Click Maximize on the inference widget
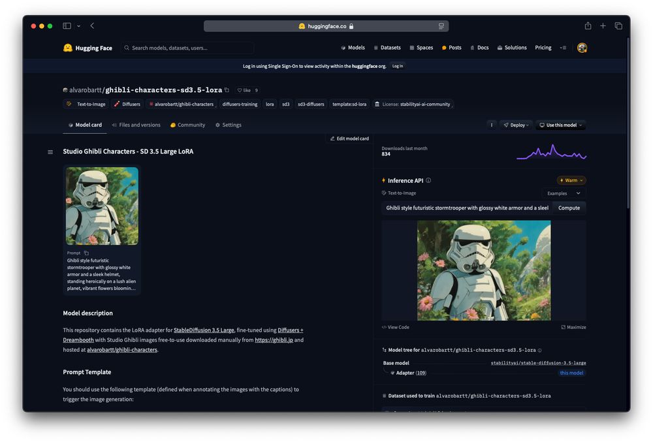This screenshot has height=442, width=653. point(573,328)
